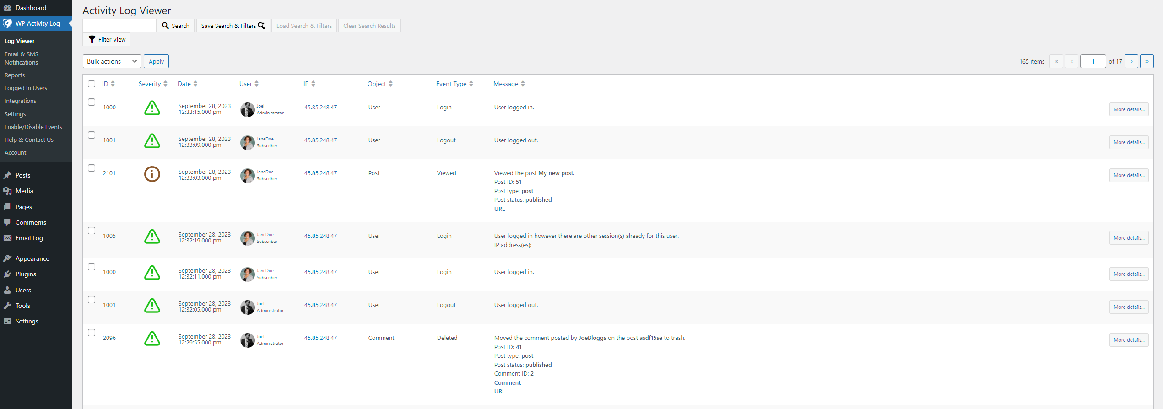
Task: Go to the next page of results
Action: tap(1131, 61)
